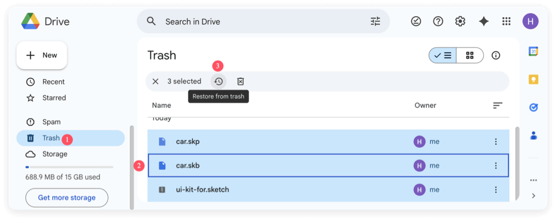The image size is (556, 220).
Task: Click the file list vertical scrollbar
Action: [x=517, y=163]
